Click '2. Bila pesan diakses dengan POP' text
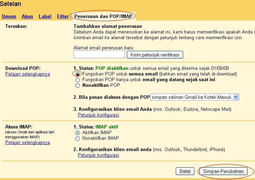The height and width of the screenshot is (180, 255). pyautogui.click(x=112, y=97)
